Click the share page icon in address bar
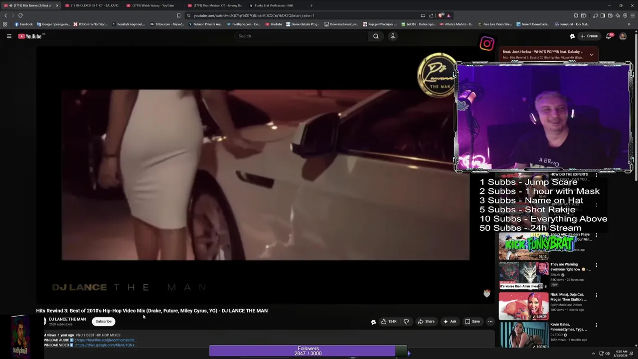638x359 pixels. [x=431, y=15]
